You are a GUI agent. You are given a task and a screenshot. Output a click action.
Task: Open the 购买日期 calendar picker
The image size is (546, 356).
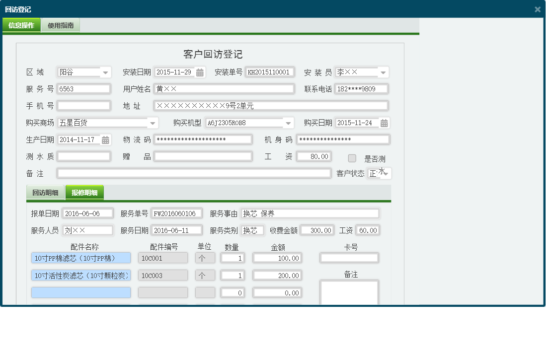(x=384, y=123)
